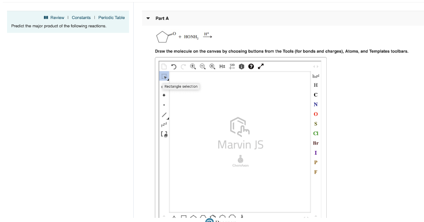Select chlorine atom Cl

click(x=316, y=134)
